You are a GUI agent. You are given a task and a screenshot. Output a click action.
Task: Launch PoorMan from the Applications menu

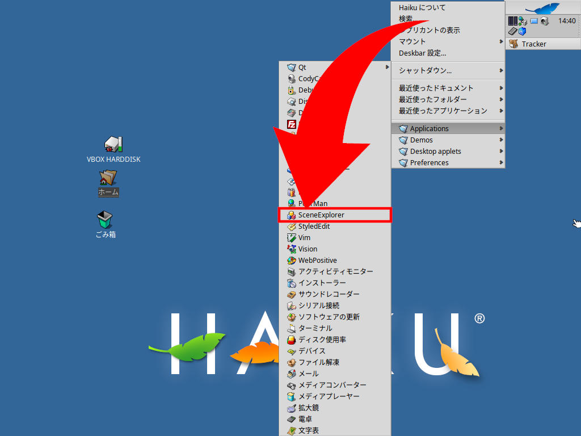coord(335,204)
